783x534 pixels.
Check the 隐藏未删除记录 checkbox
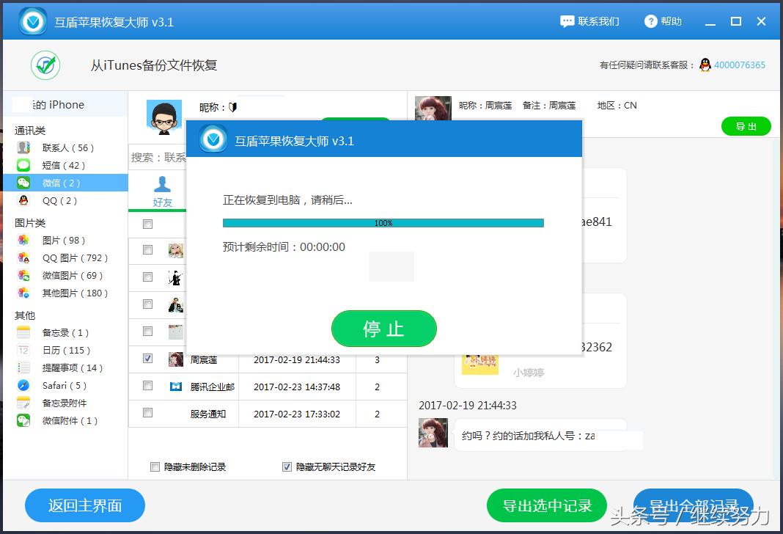[x=155, y=467]
